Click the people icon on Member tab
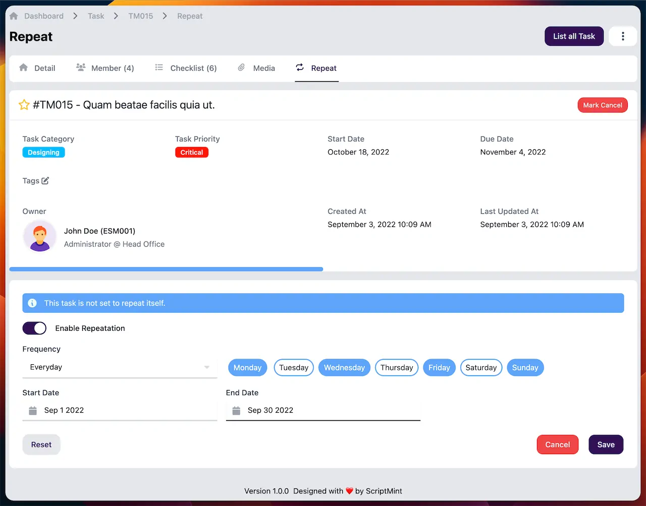 (x=81, y=67)
